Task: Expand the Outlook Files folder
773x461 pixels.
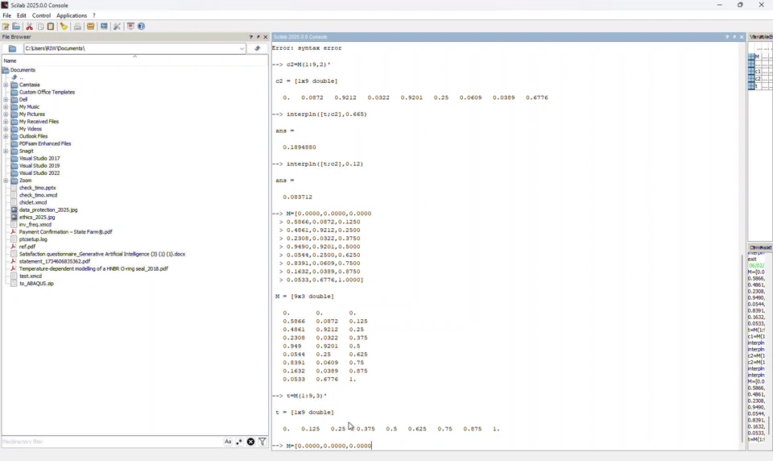Action: click(6, 136)
